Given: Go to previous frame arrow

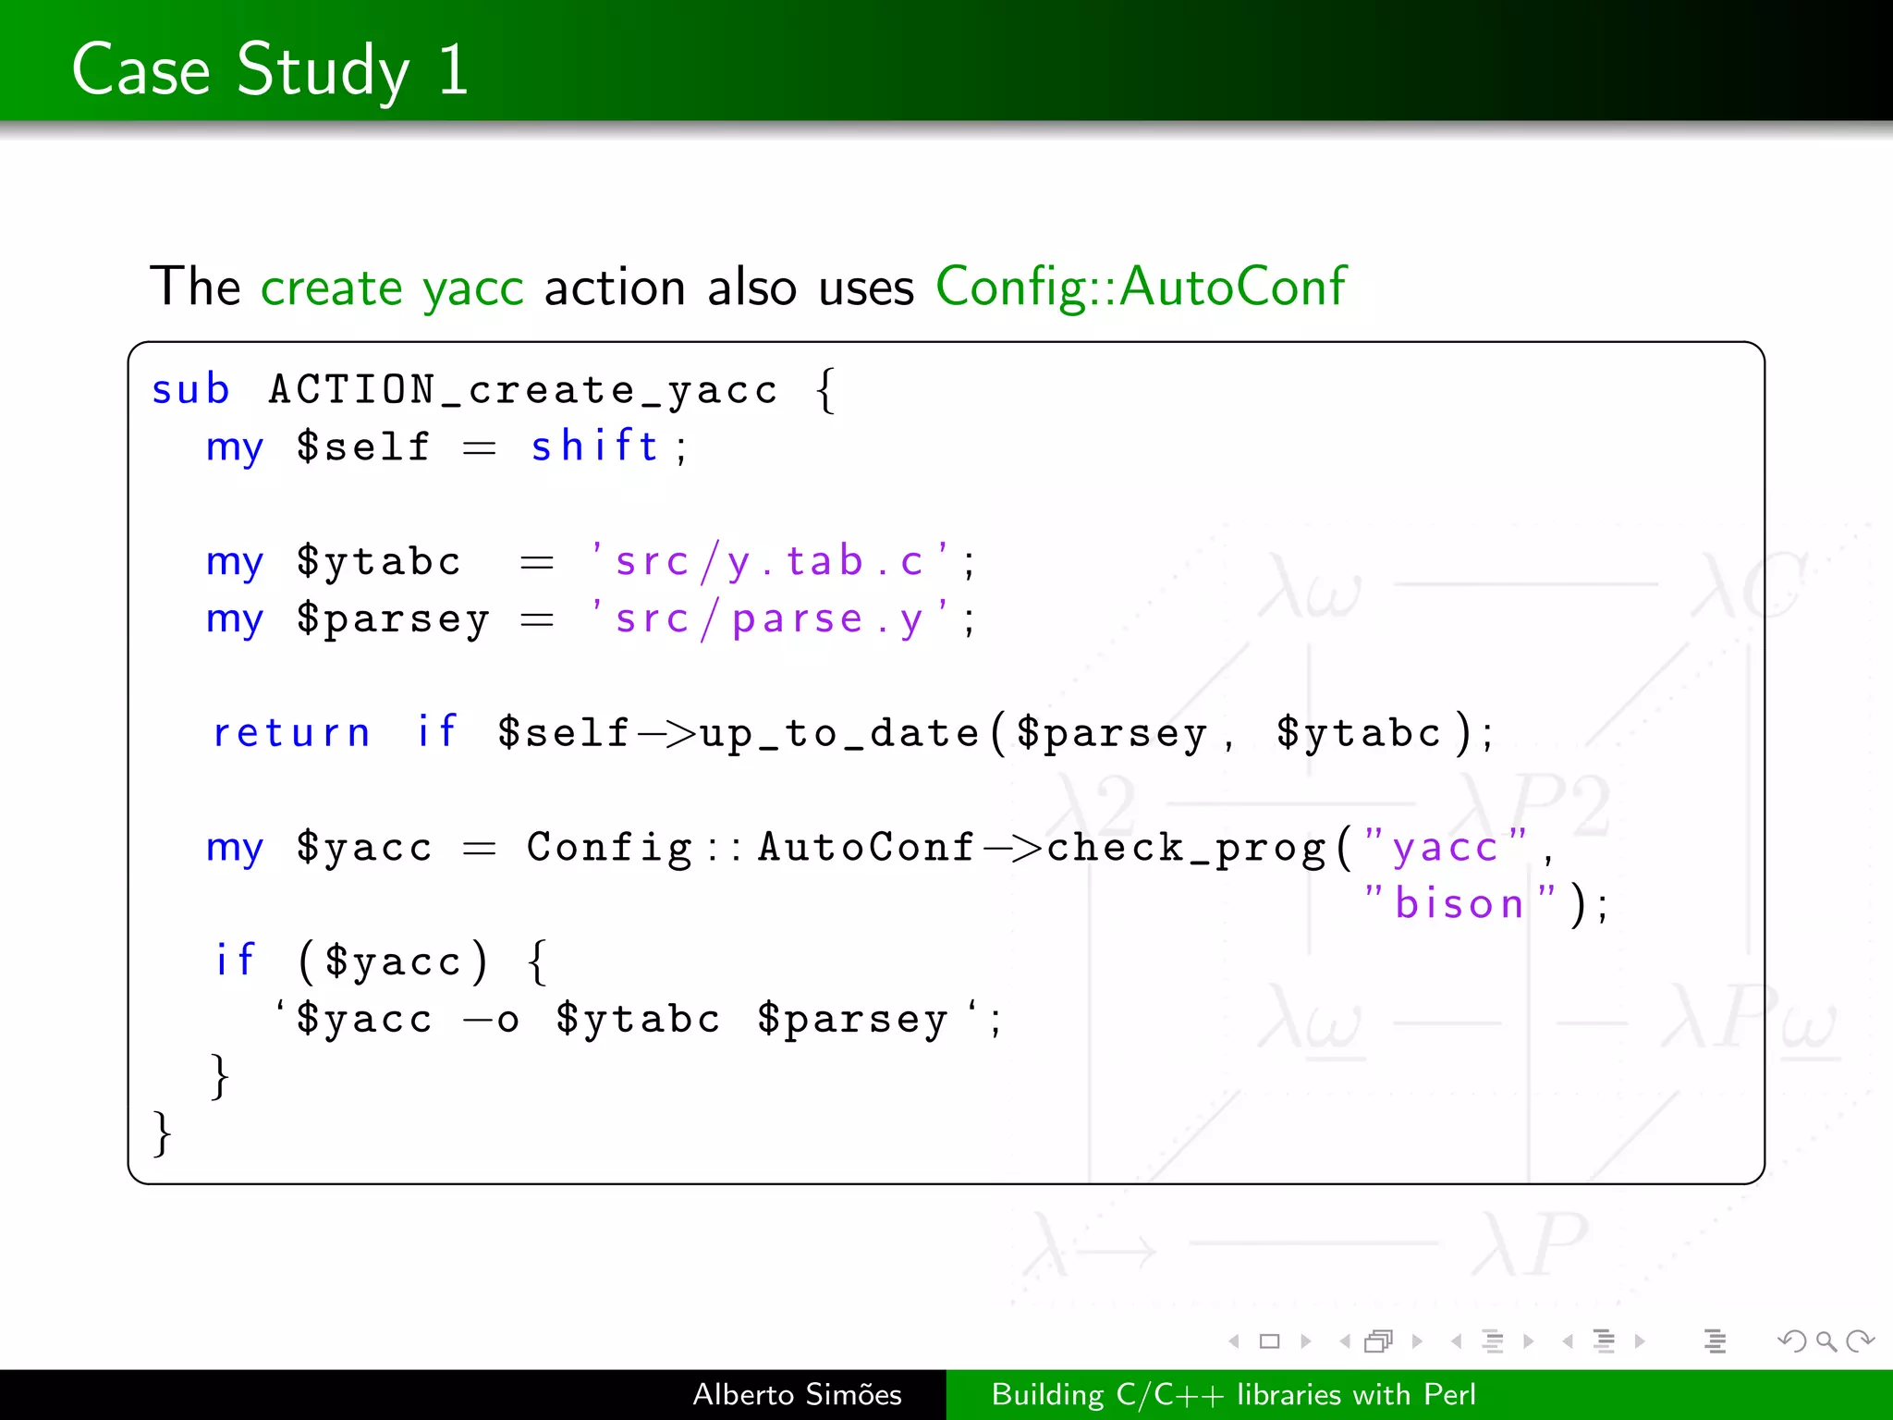Looking at the screenshot, I should click(x=1345, y=1341).
